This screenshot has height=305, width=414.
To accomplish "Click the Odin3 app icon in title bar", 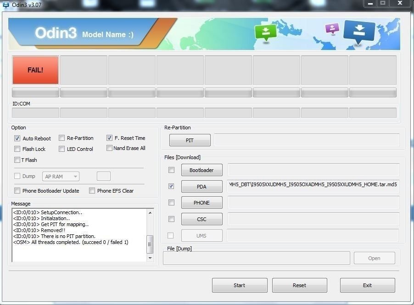I will (x=6, y=4).
